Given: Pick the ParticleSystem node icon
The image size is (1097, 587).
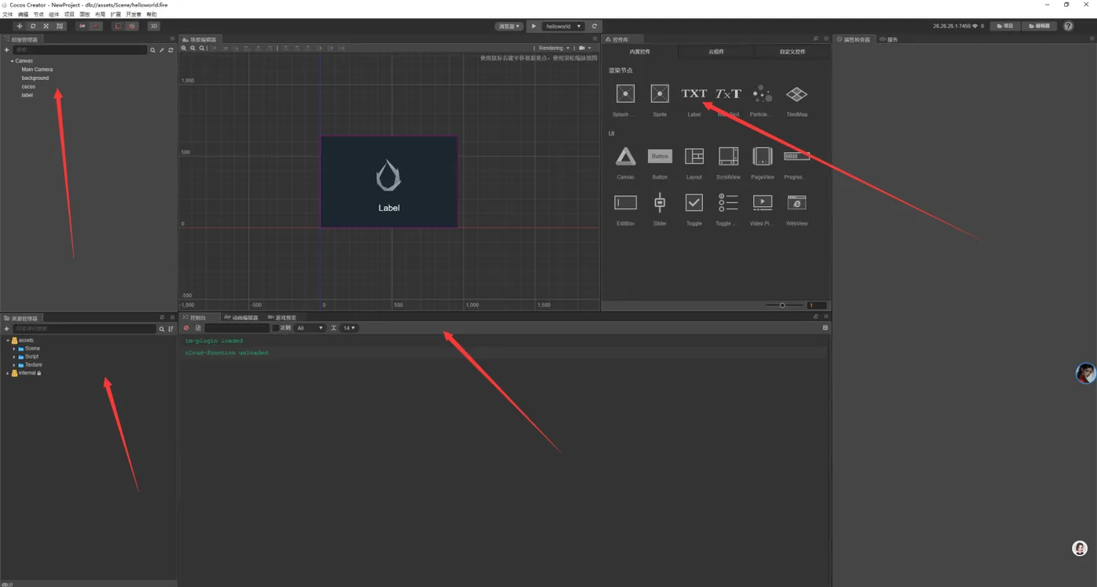Looking at the screenshot, I should pos(762,94).
